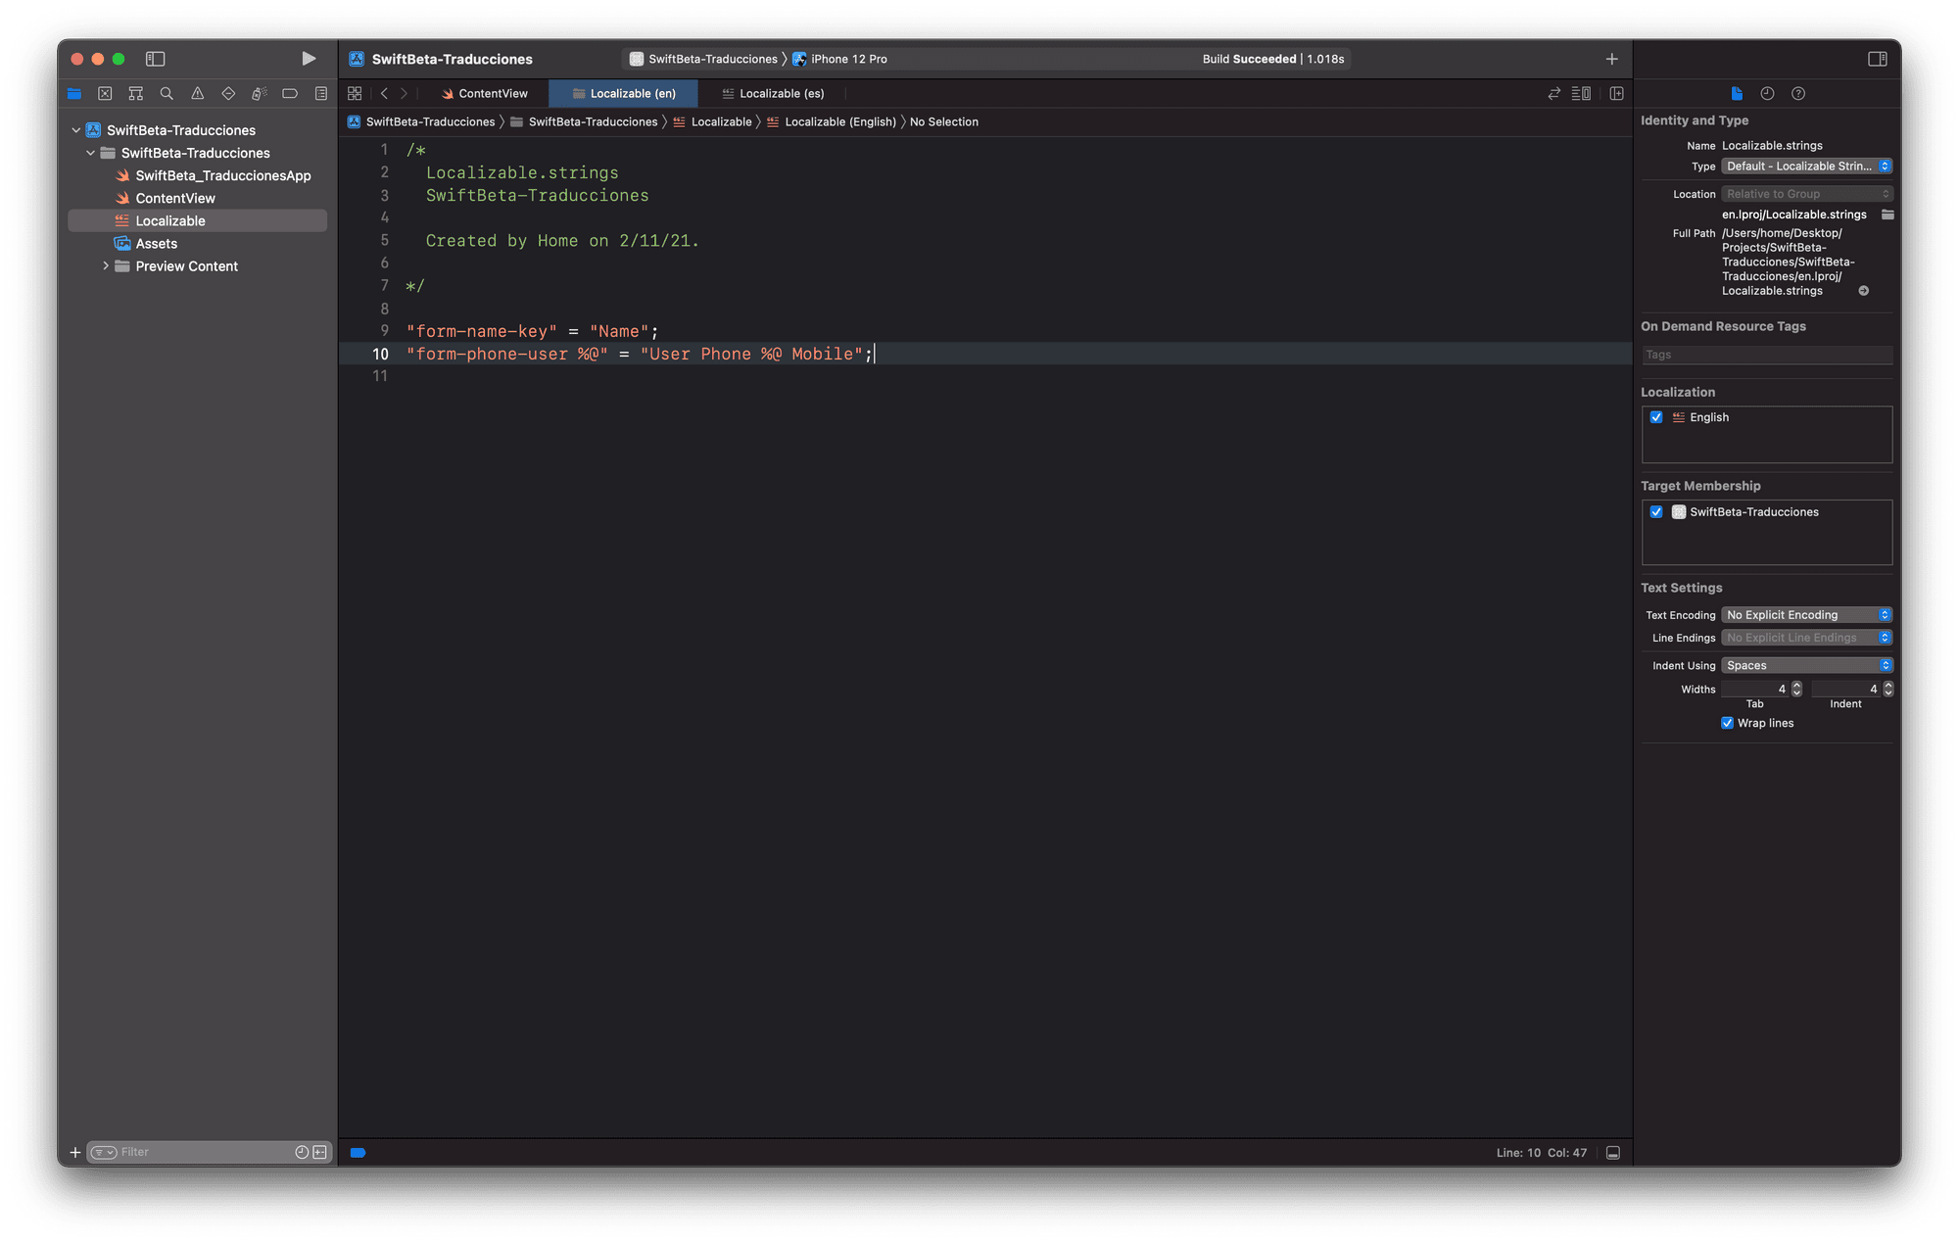Open Localizable (English) breadcrumb segment
The image size is (1959, 1243).
(831, 122)
